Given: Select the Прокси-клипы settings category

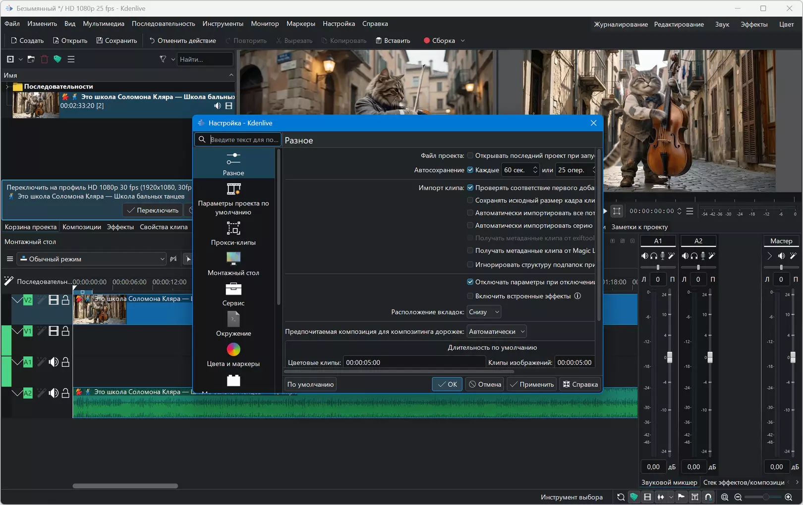Looking at the screenshot, I should [233, 233].
